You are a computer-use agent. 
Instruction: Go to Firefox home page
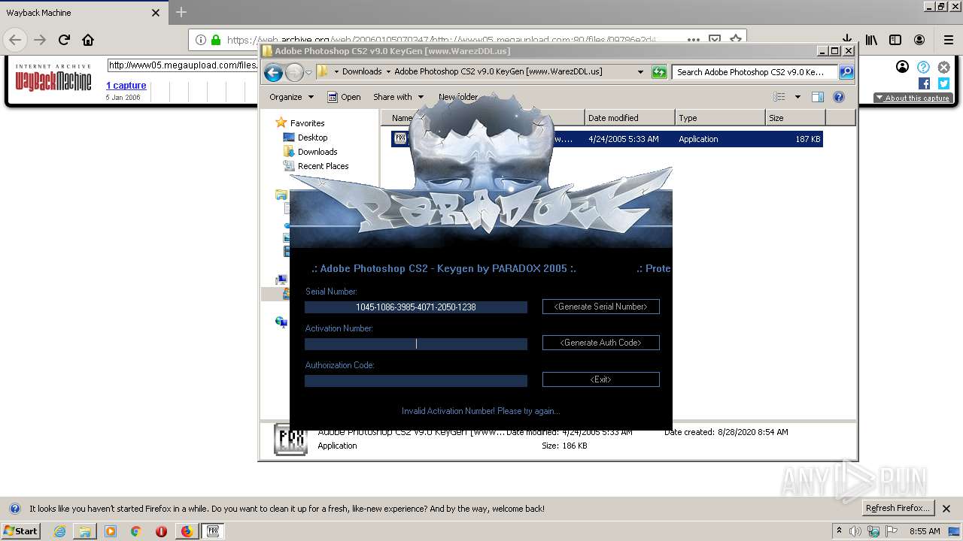88,40
